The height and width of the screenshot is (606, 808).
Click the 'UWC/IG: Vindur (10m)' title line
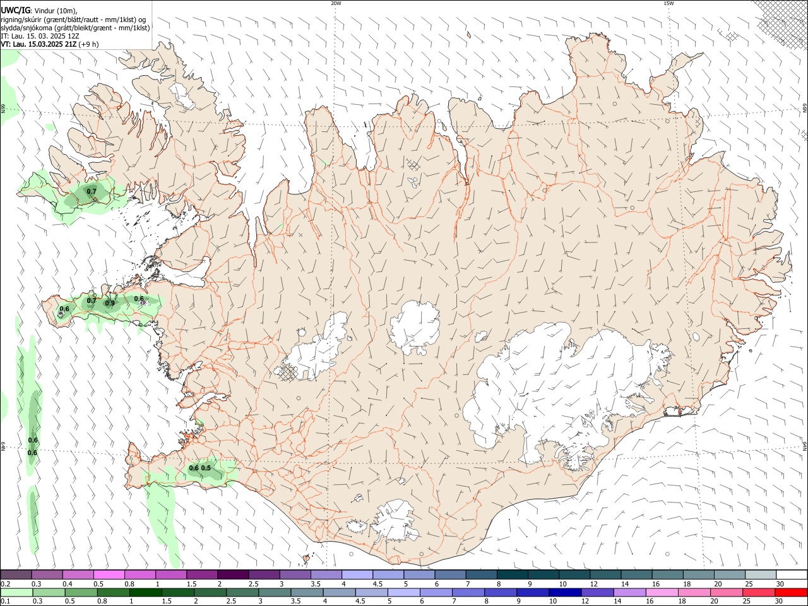pos(39,11)
